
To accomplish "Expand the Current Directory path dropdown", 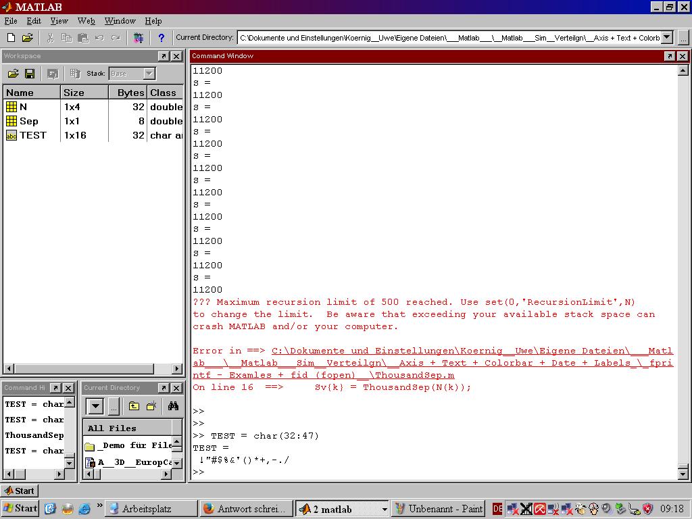I will click(x=666, y=38).
